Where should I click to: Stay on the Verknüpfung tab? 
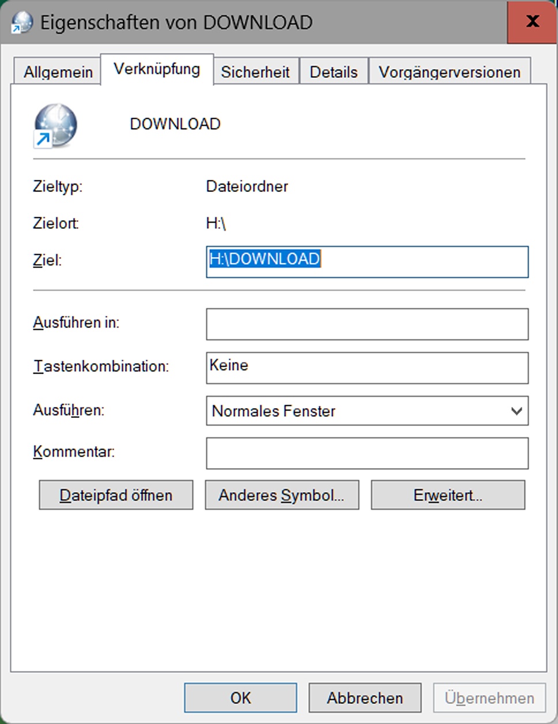(x=157, y=68)
